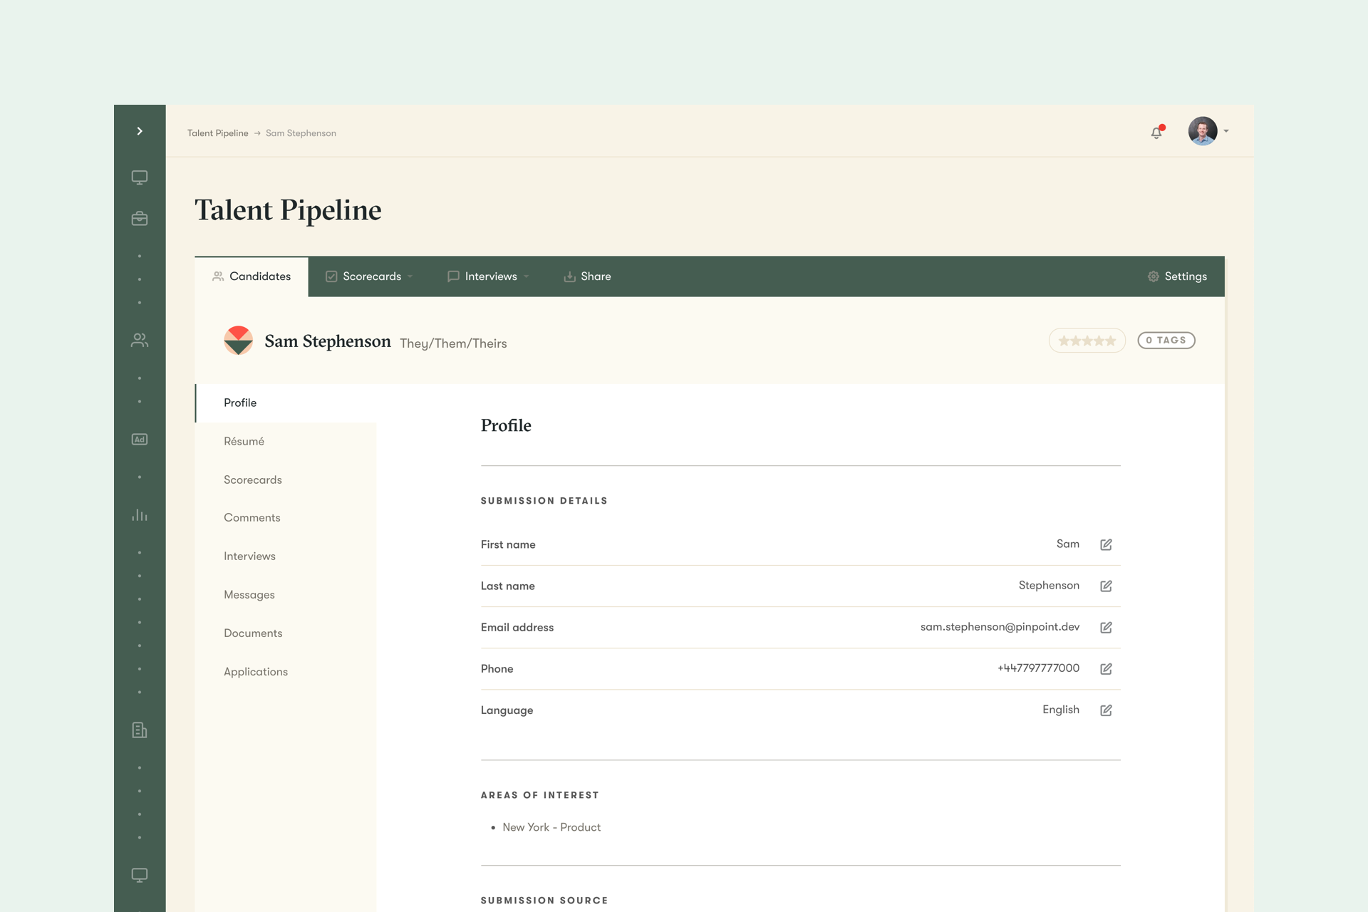Open the notifications bell
Viewport: 1368px width, 912px height.
[1156, 133]
